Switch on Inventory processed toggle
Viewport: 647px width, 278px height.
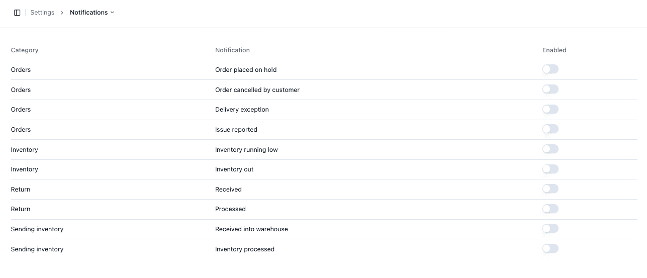tap(550, 248)
